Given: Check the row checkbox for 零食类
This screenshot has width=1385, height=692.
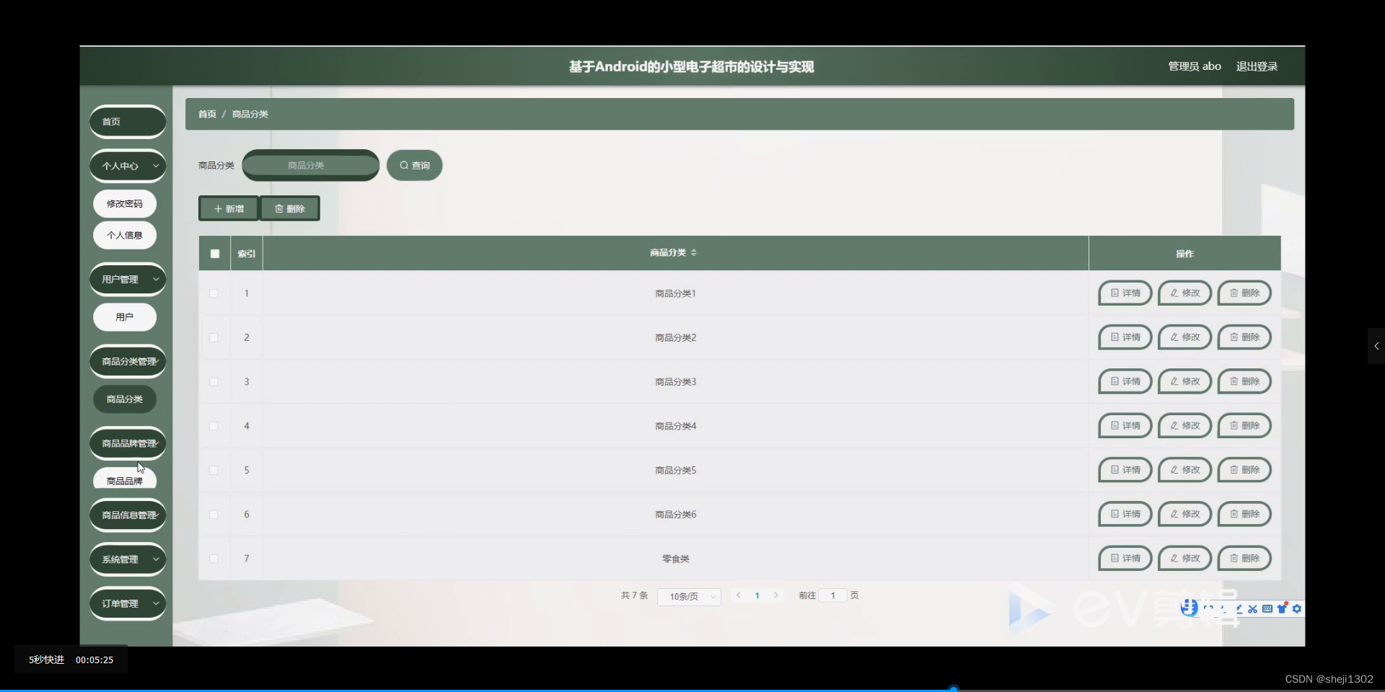Looking at the screenshot, I should 214,559.
